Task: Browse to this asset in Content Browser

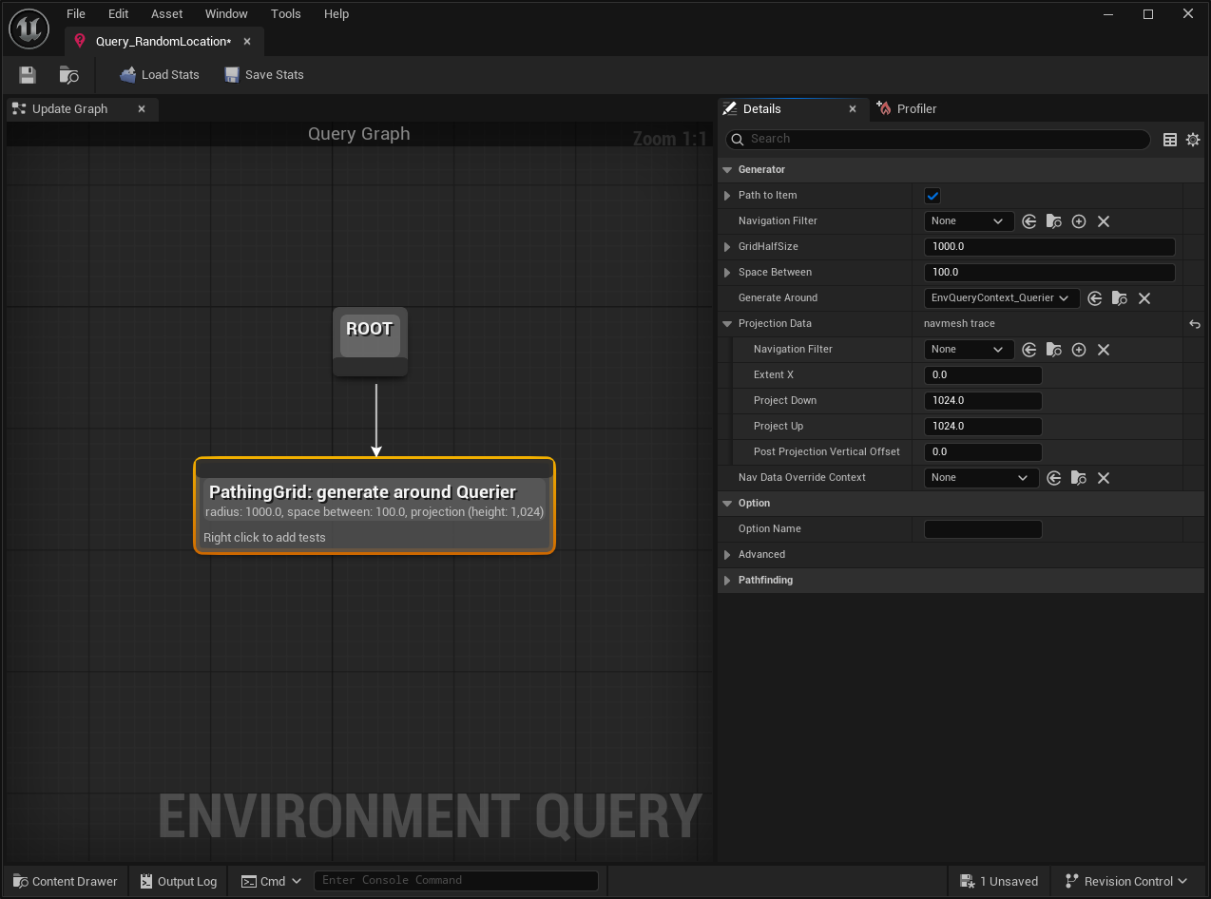Action: click(x=67, y=74)
